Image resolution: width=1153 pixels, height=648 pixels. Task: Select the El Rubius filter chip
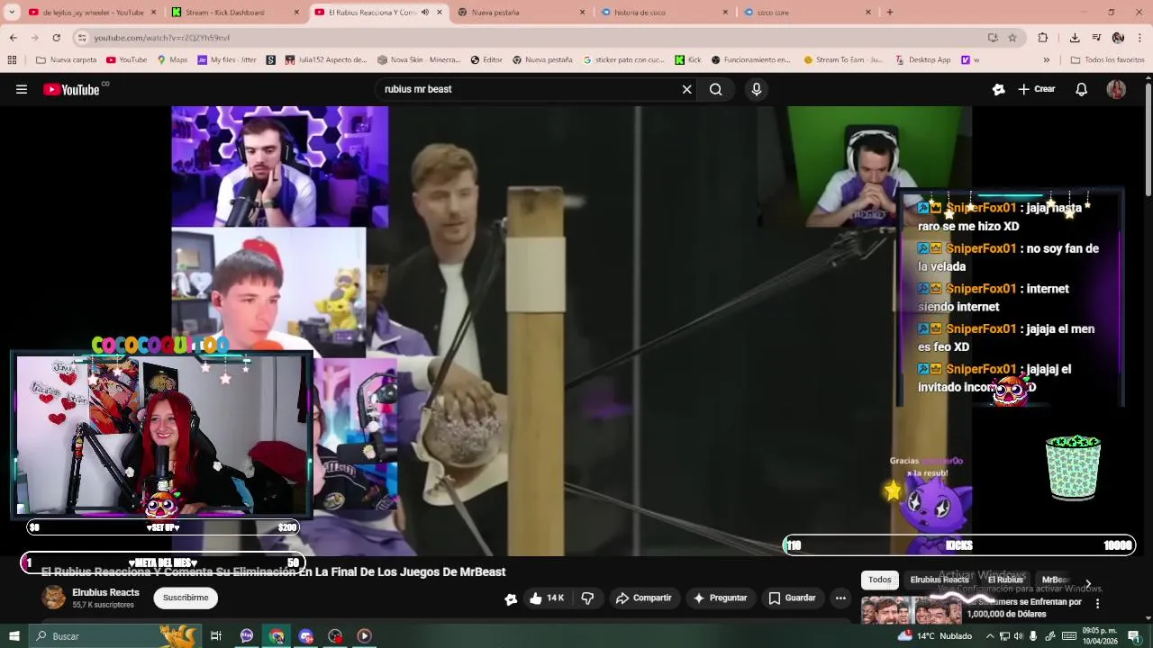coord(1005,580)
